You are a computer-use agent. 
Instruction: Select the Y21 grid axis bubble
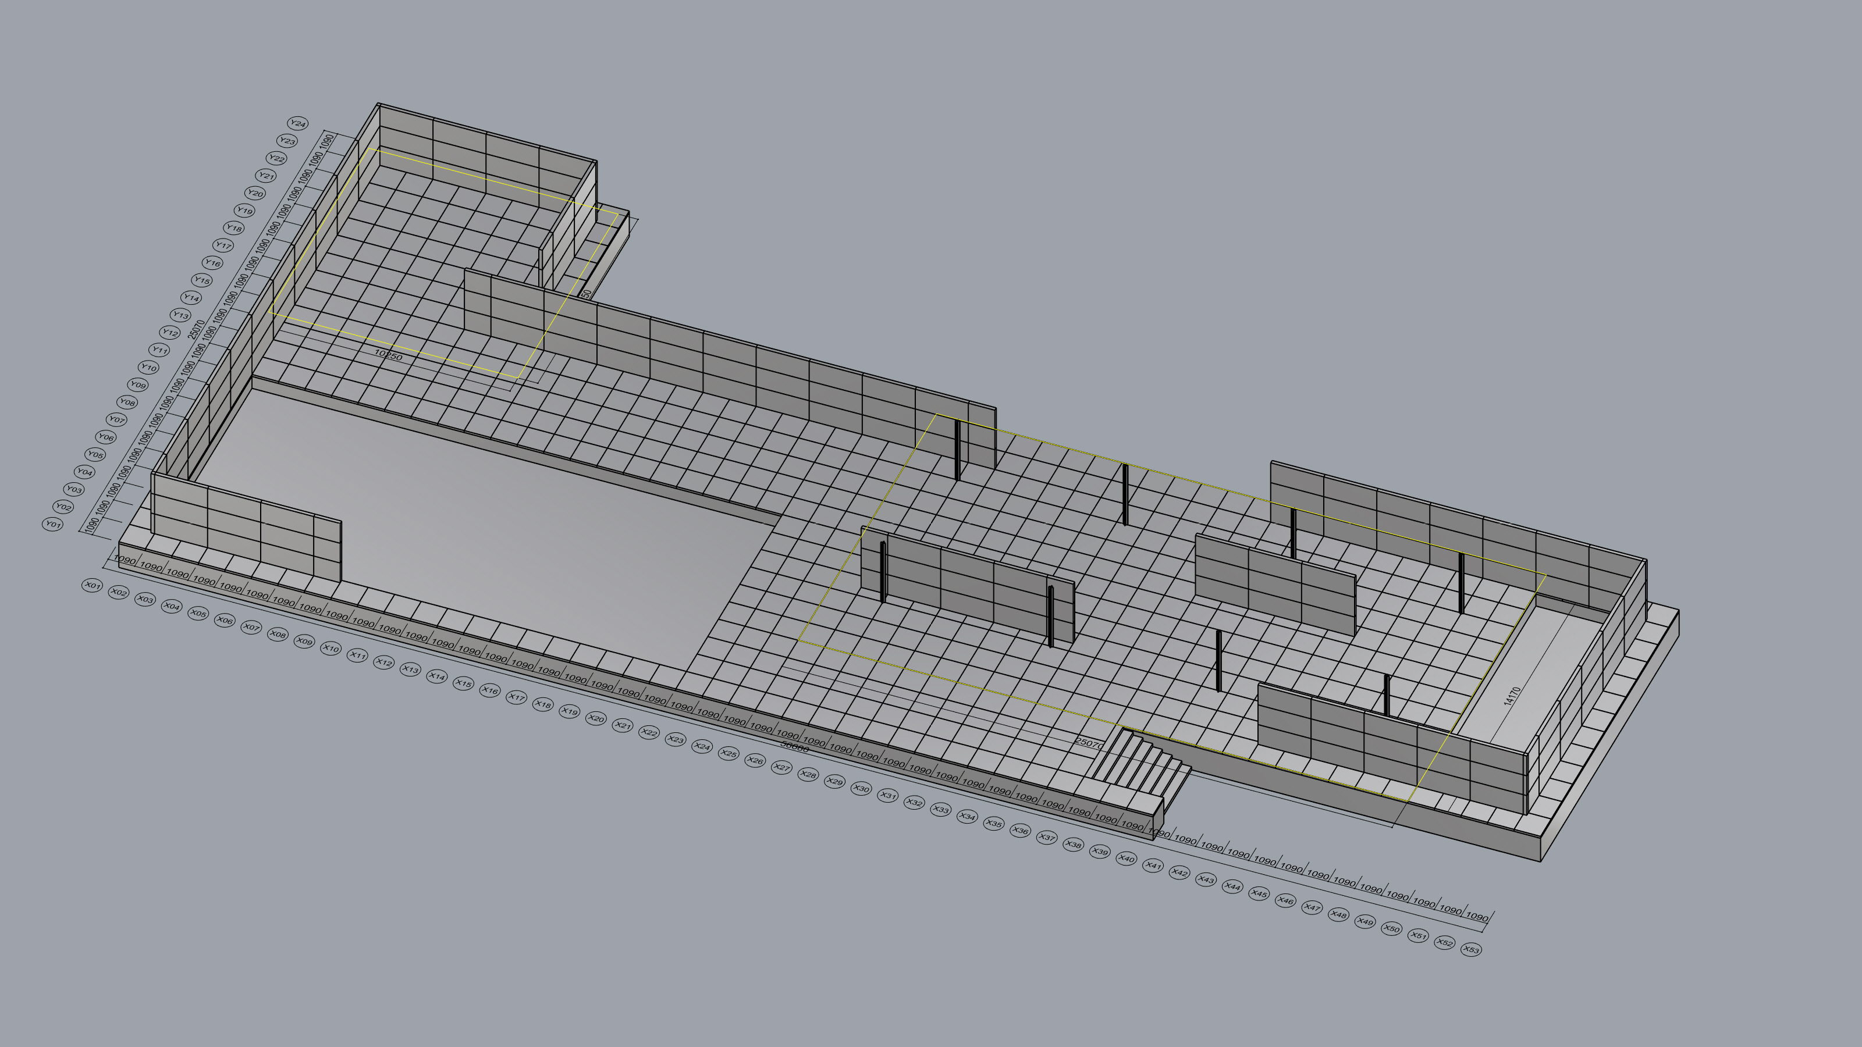[266, 176]
